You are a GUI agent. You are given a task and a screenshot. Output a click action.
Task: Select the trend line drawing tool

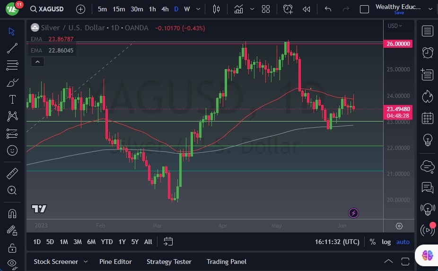click(12, 48)
